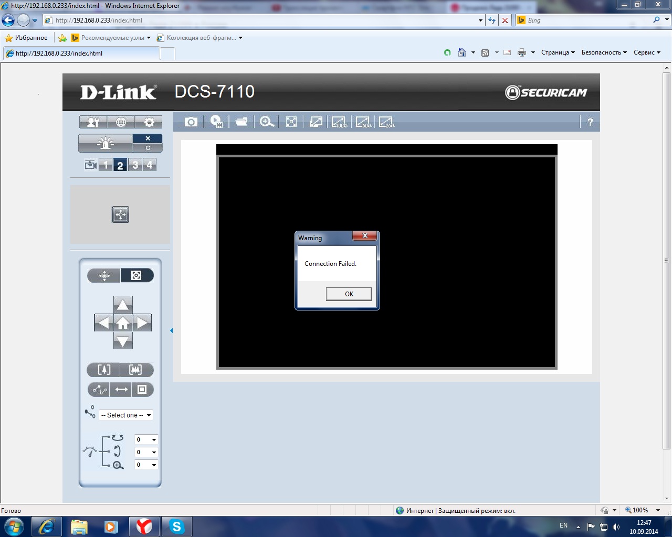This screenshot has height=537, width=672.
Task: Turn digital output off with X toggle
Action: (x=148, y=138)
